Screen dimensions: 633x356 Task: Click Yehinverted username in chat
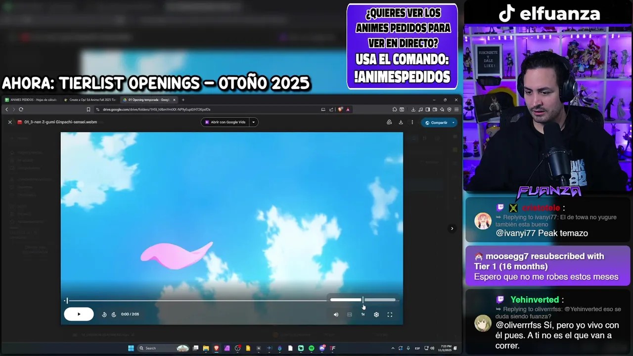535,300
